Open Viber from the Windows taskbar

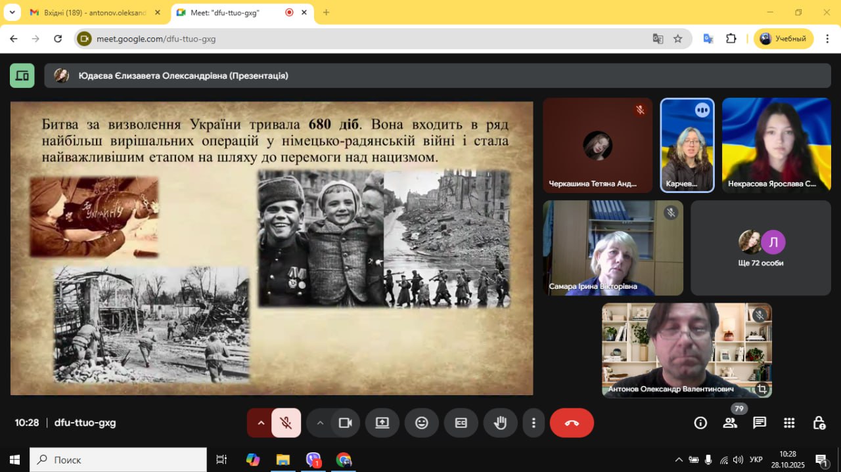[313, 460]
